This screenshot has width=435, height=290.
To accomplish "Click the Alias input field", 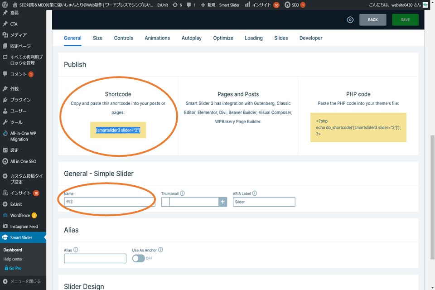I will (x=95, y=258).
